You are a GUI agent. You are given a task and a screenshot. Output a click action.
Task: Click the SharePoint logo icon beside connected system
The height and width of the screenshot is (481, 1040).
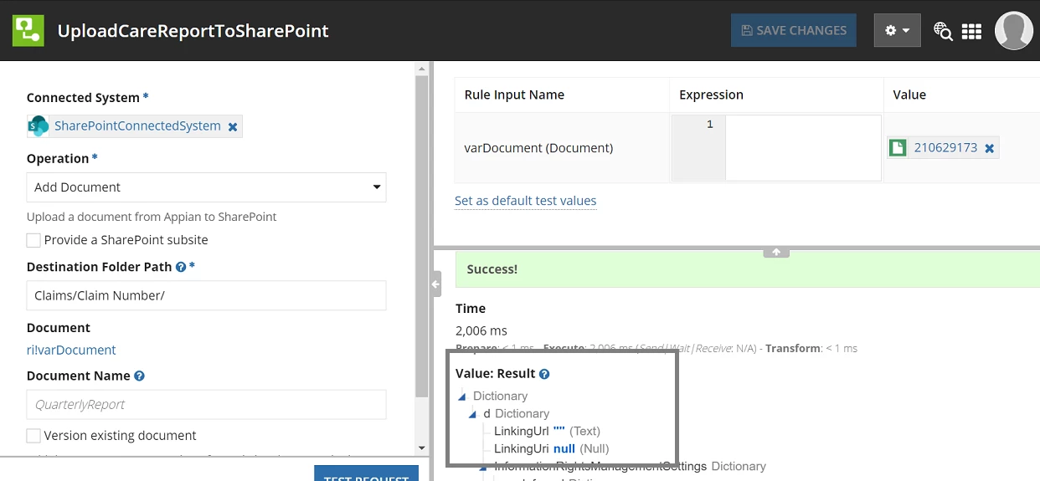39,125
